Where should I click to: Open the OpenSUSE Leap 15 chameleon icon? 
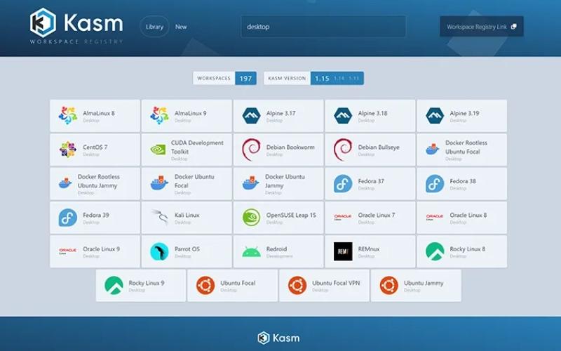[251, 218]
